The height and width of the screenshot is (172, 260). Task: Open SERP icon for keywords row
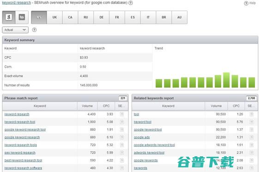[x=251, y=168]
